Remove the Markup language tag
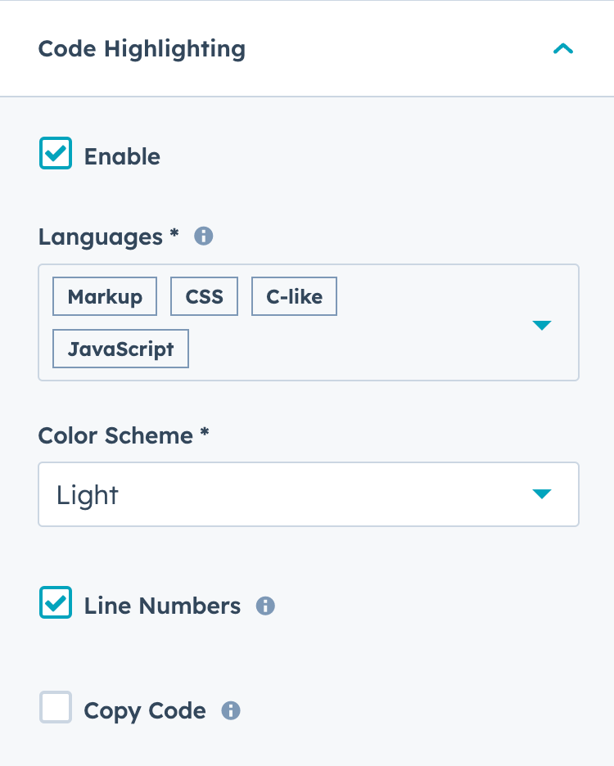614x766 pixels. tap(104, 296)
